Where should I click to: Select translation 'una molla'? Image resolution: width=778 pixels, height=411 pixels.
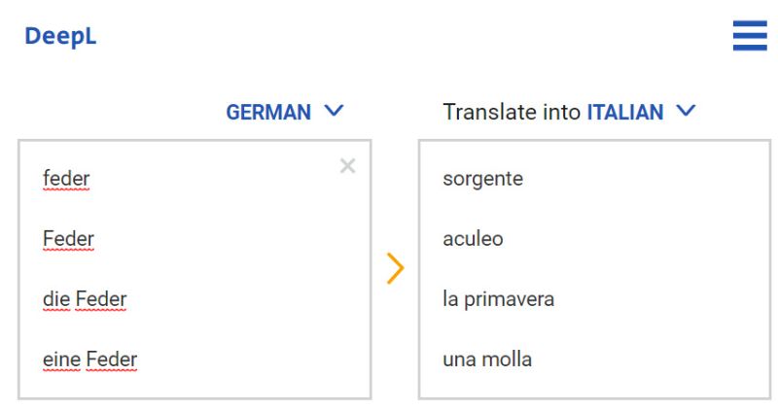(487, 360)
